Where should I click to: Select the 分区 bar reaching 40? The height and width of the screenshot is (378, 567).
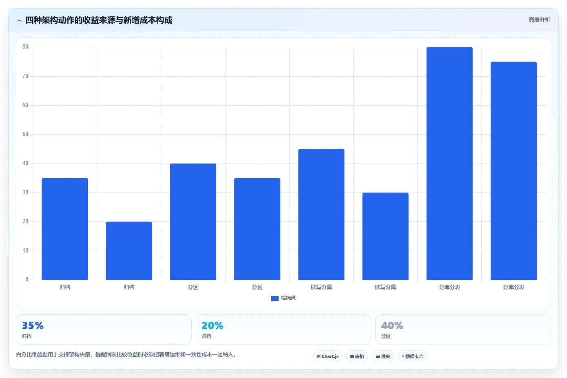click(193, 221)
